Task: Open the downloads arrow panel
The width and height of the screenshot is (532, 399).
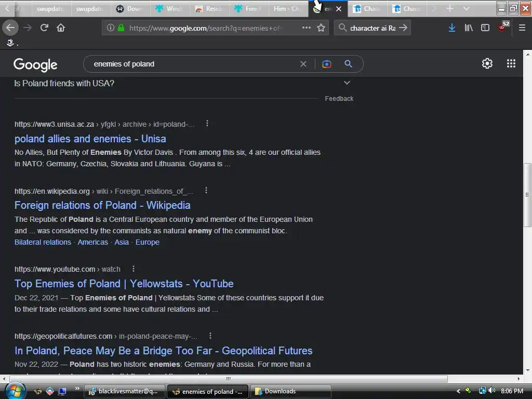Action: (452, 28)
